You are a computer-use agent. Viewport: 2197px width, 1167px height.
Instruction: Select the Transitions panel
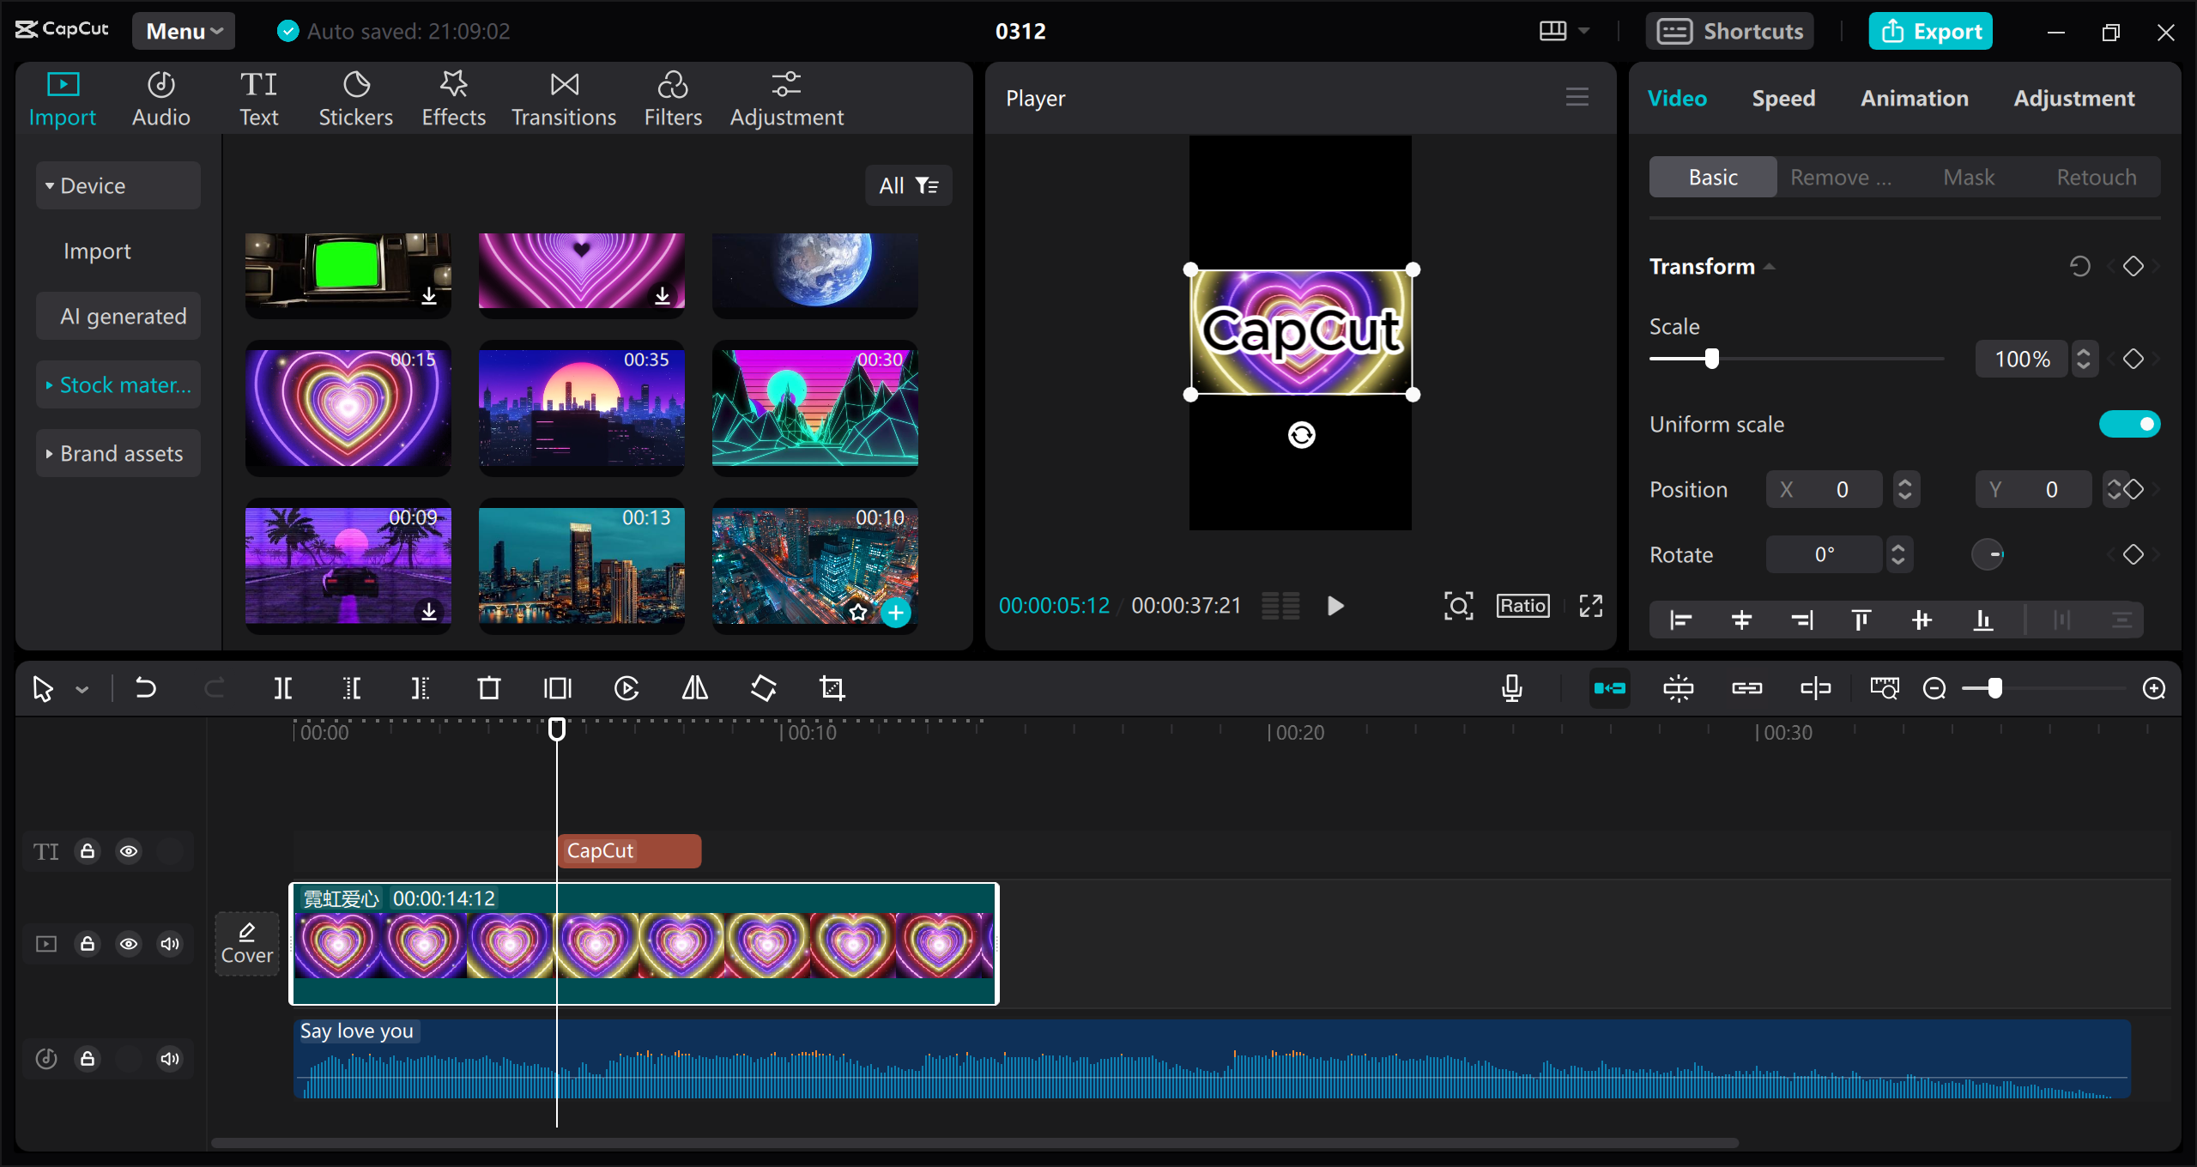click(x=563, y=97)
